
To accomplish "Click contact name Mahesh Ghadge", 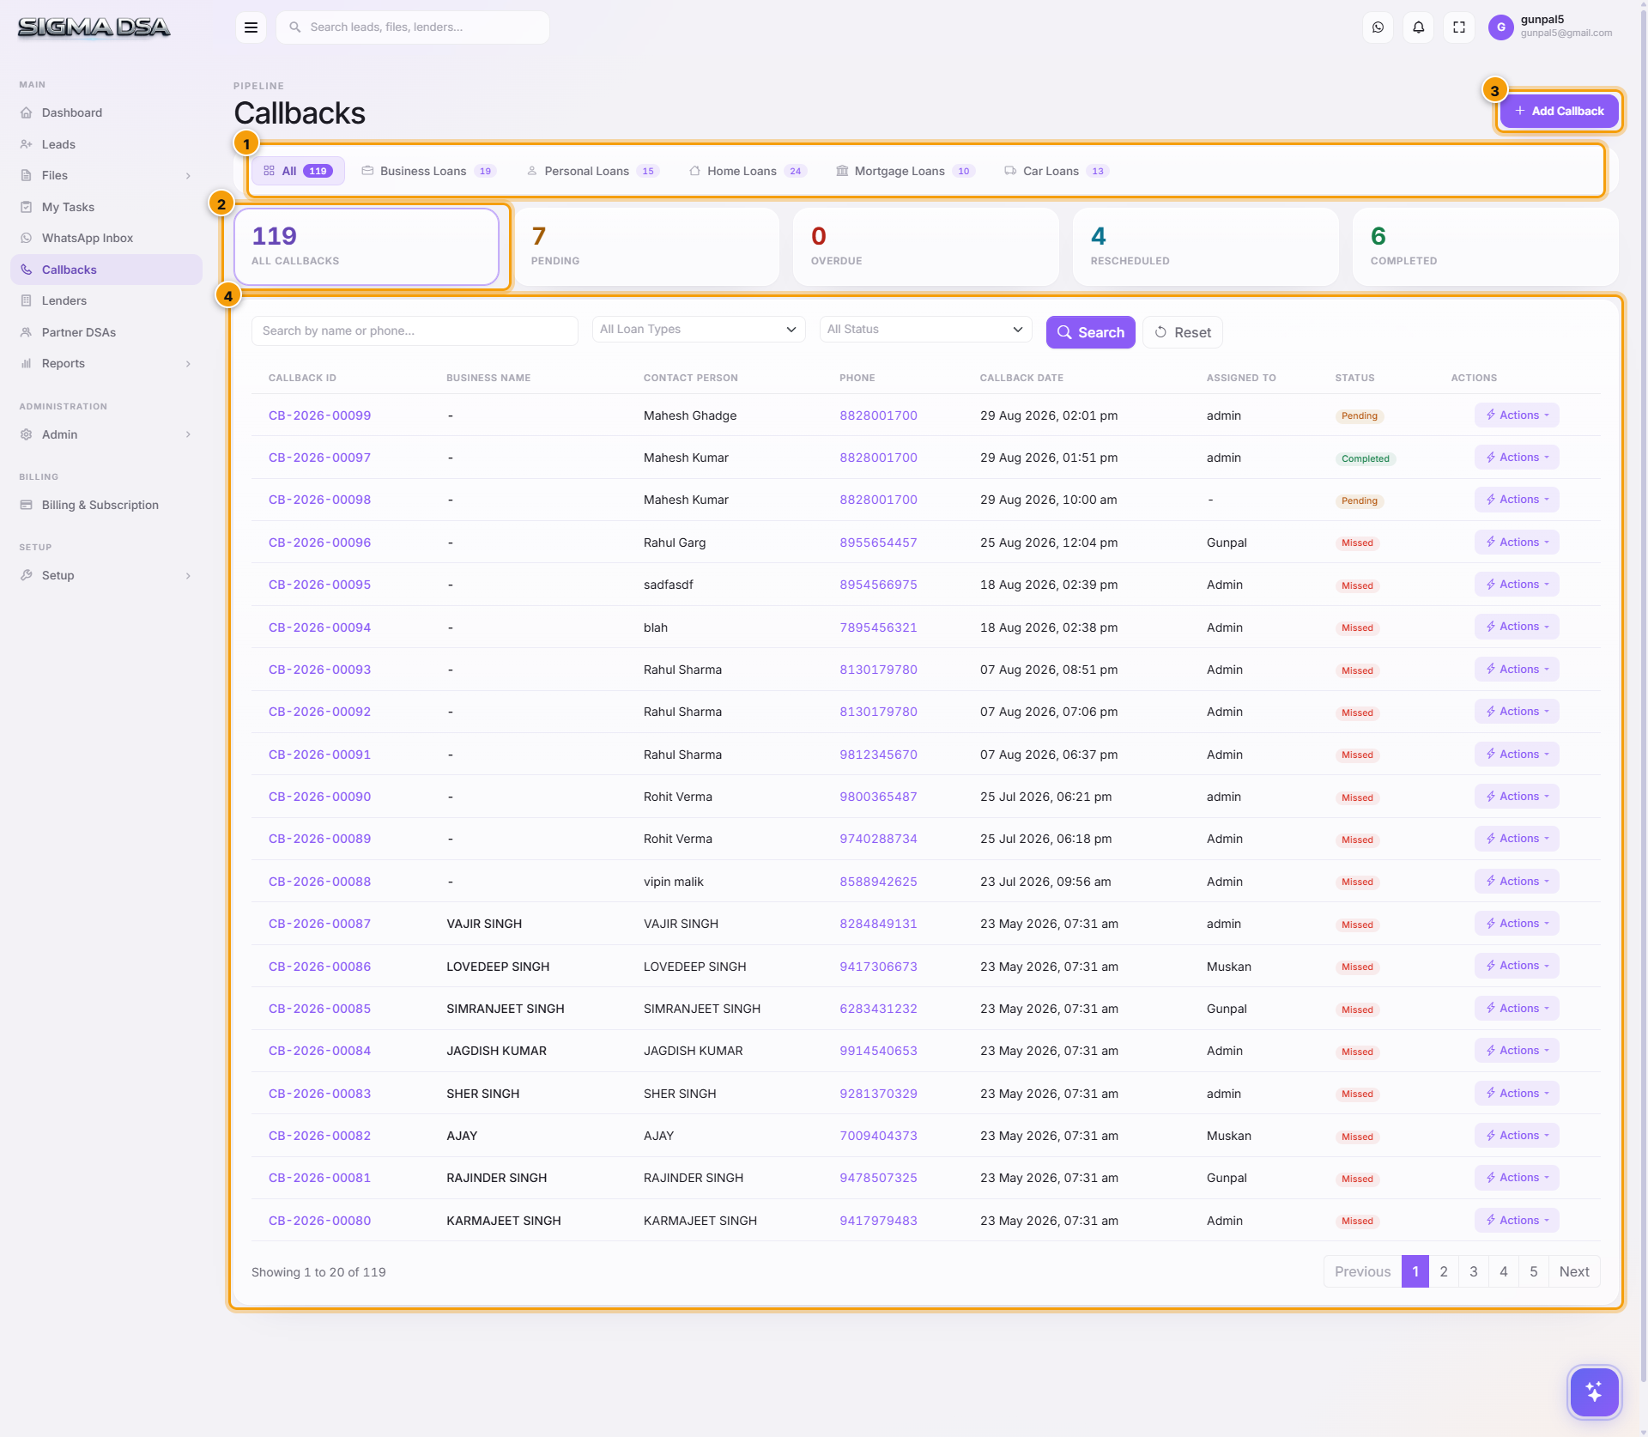I will coord(690,415).
